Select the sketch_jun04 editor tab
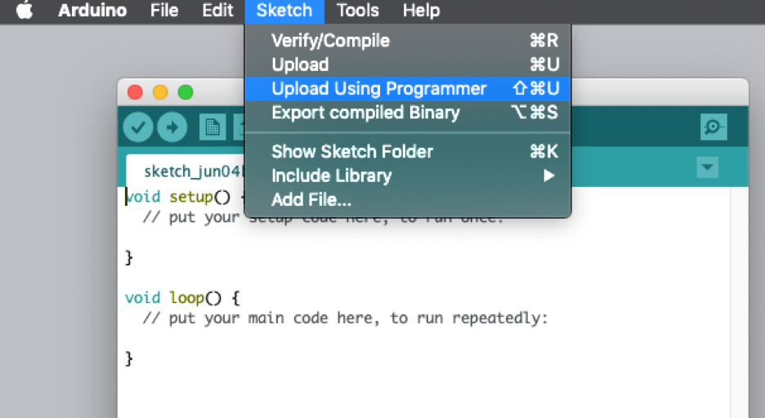This screenshot has height=418, width=765. point(188,171)
